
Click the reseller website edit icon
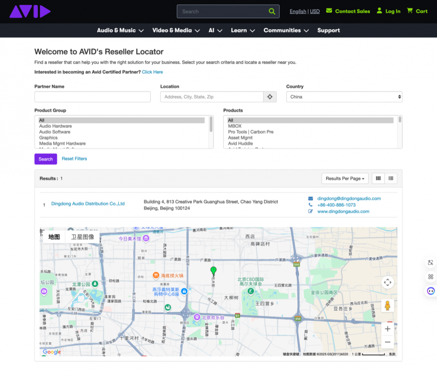pyautogui.click(x=311, y=211)
